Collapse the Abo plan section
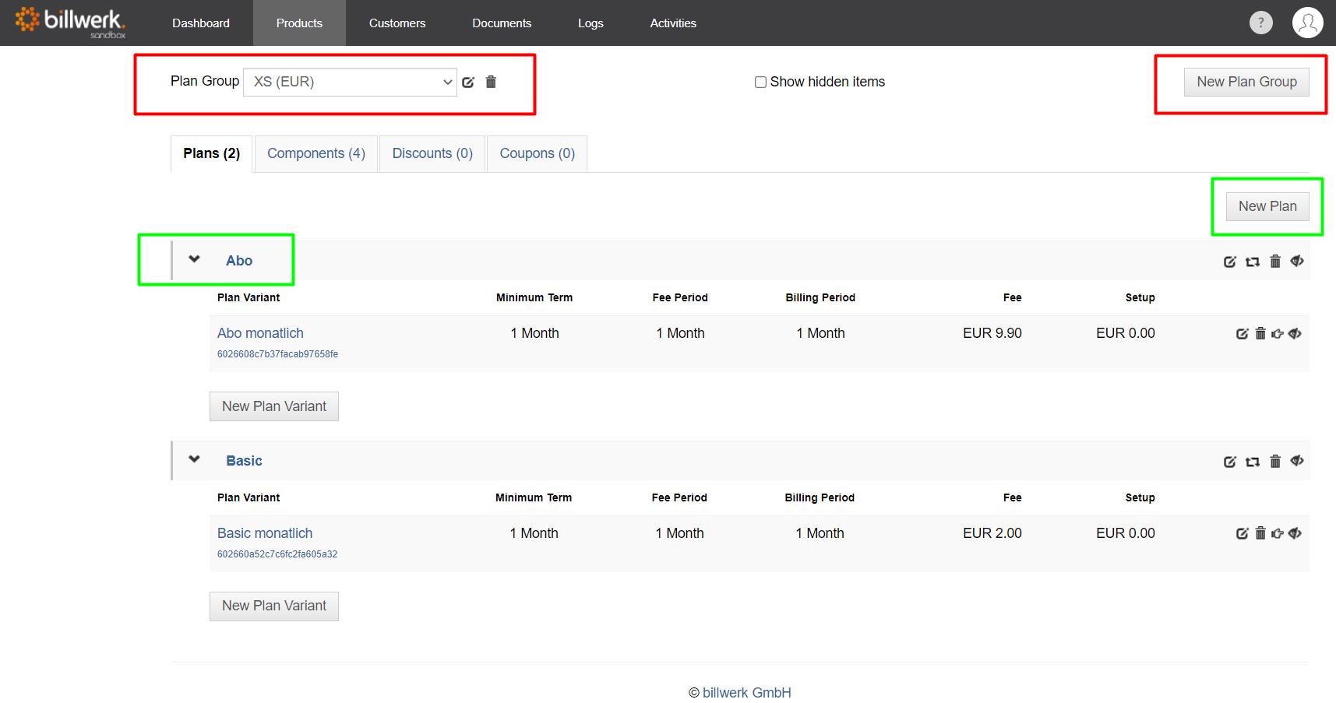The width and height of the screenshot is (1336, 703). point(194,259)
